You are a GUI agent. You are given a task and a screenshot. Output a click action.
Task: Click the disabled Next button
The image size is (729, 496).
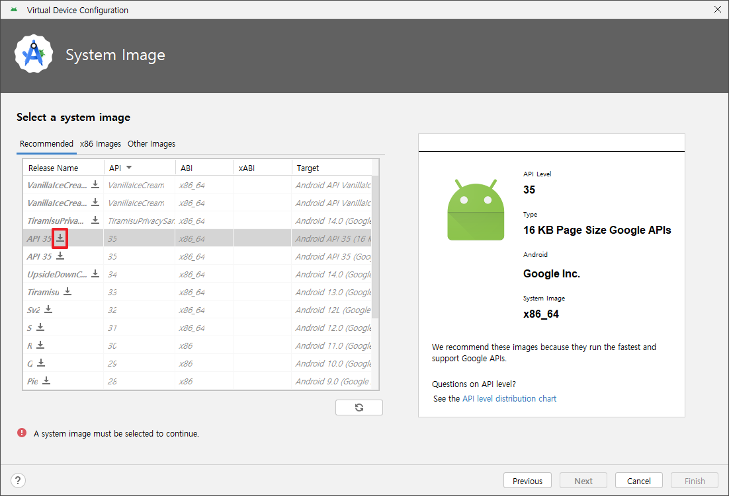(x=583, y=481)
